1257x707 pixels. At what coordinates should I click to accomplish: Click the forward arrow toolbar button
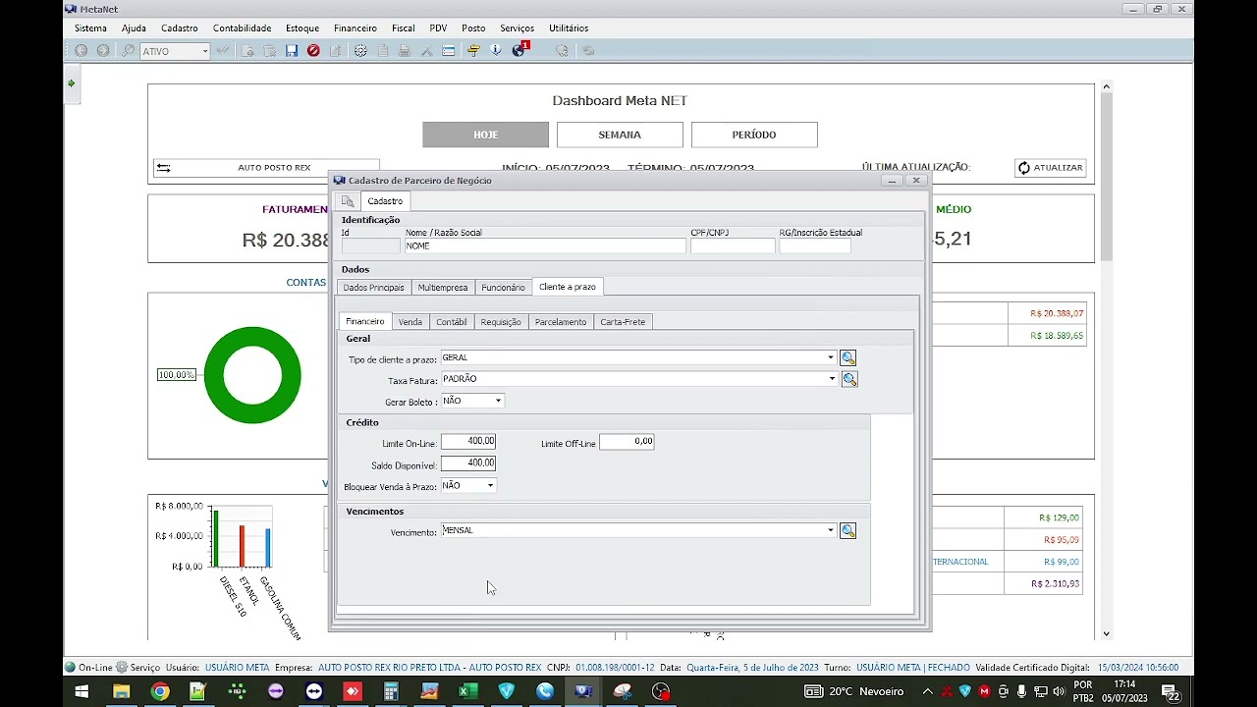102,50
